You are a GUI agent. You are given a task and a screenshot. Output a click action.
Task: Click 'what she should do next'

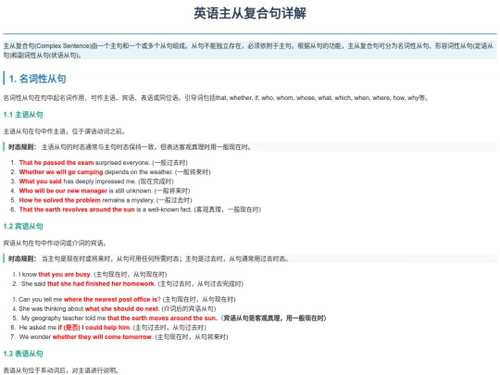[122, 308]
